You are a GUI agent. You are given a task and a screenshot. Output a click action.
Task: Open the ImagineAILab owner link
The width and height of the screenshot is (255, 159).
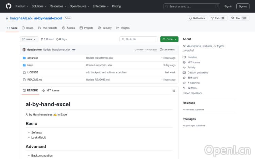click(x=20, y=18)
